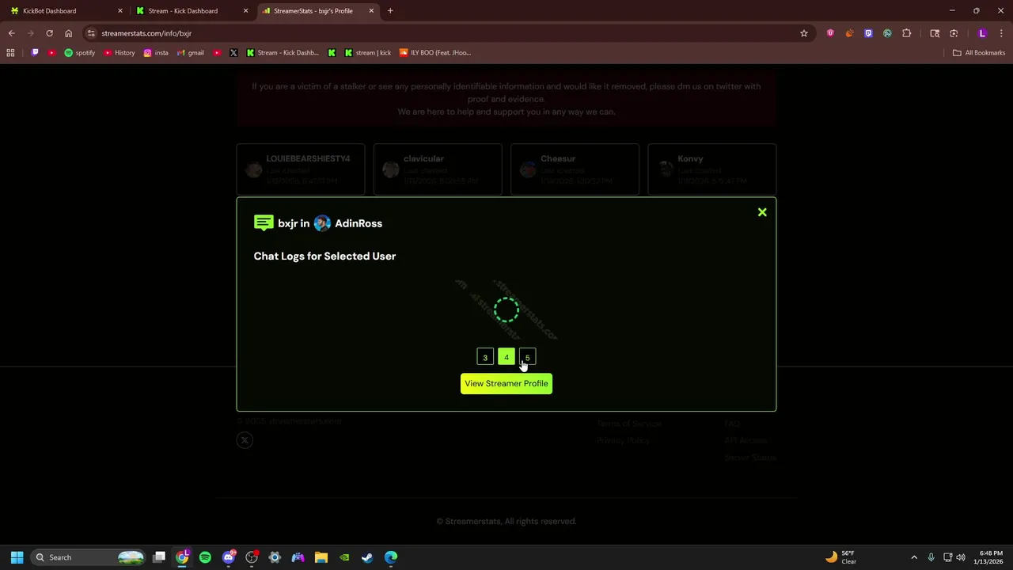Screen dimensions: 1013x570
Task: Open stream | kick bookmark
Action: [366, 53]
